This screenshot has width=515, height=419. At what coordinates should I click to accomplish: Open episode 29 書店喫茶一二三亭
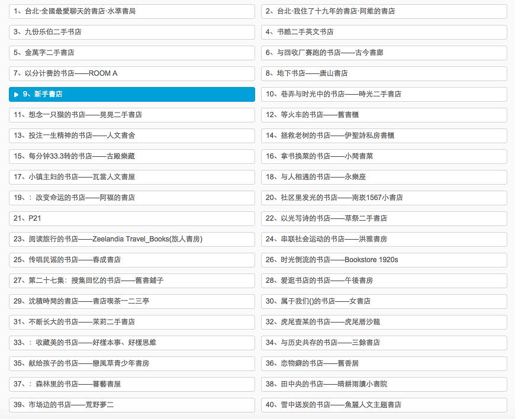(131, 301)
